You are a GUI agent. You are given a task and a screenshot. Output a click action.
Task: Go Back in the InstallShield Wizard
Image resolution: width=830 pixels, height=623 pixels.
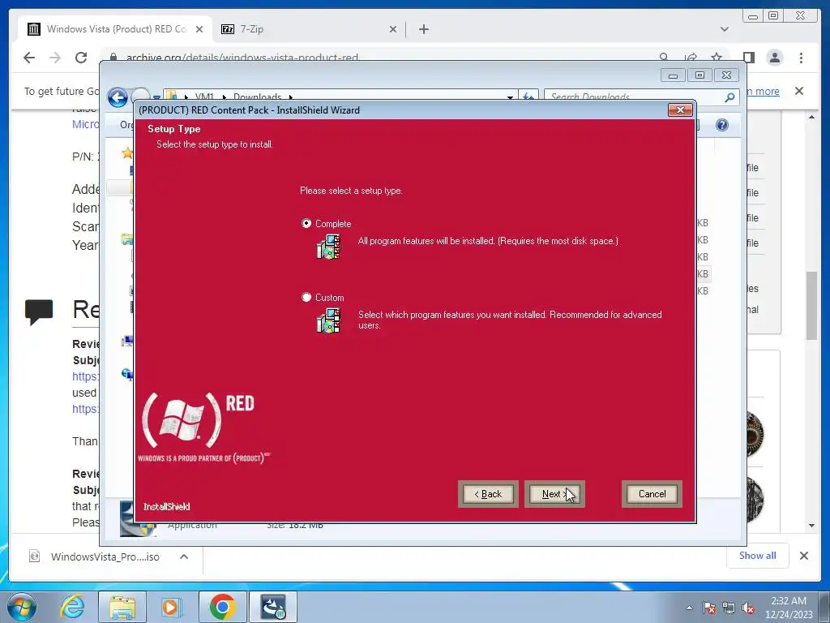tap(488, 494)
